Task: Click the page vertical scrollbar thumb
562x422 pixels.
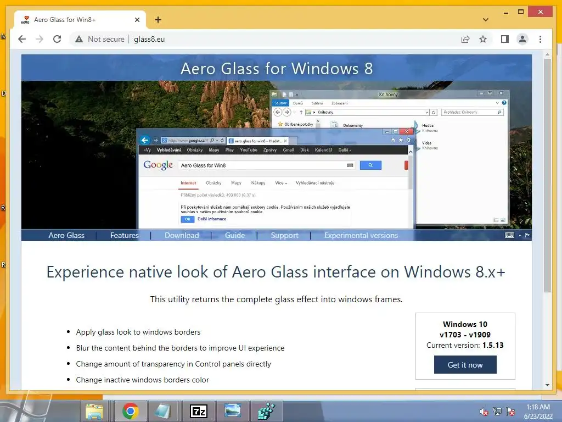Action: tap(547, 176)
